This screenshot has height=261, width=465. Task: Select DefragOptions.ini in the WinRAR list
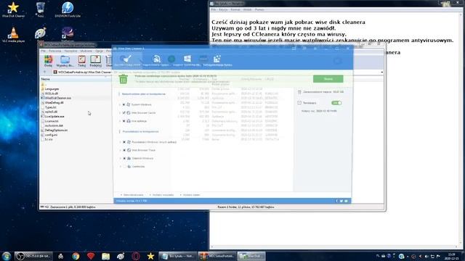coord(56,130)
